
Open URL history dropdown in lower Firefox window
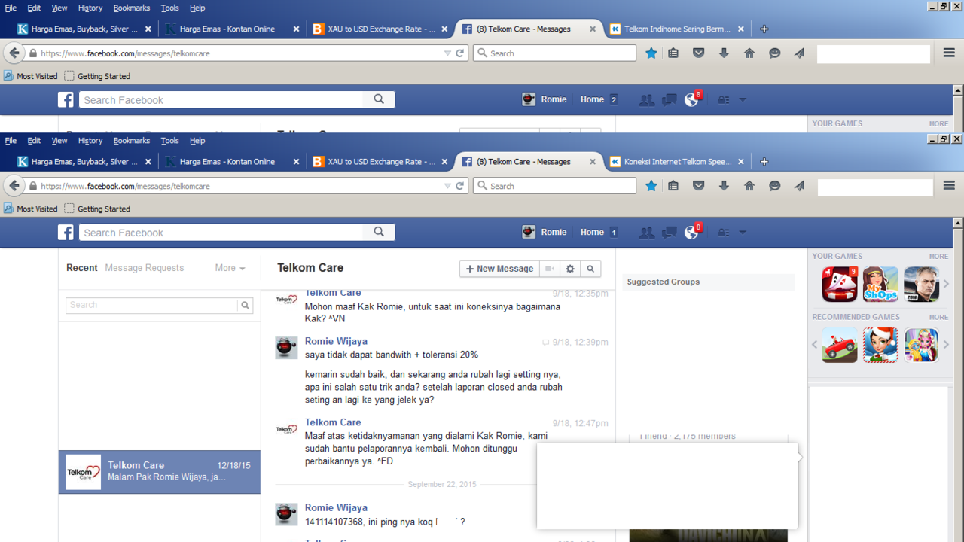[x=447, y=186]
